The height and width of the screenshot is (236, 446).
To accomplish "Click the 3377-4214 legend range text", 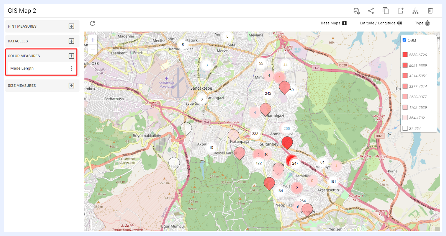I will tap(418, 86).
